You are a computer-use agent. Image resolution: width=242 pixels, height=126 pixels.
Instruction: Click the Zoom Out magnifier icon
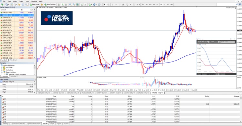[x=74, y=5]
